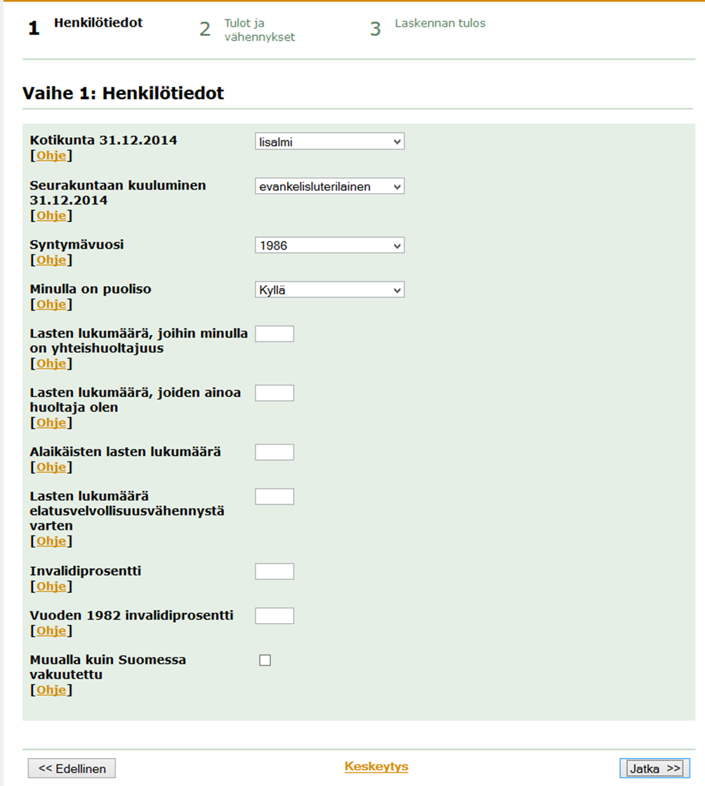Open the Kotikunta municipality dropdown
Image resolution: width=705 pixels, height=786 pixels.
329,141
